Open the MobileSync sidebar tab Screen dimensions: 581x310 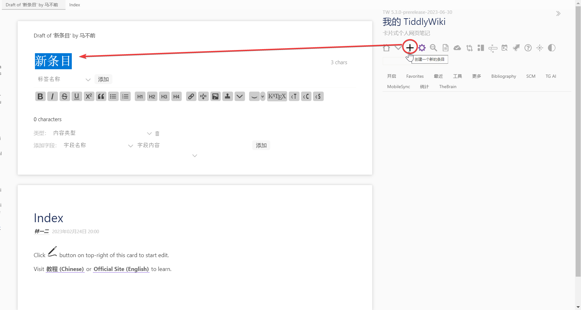coord(399,87)
